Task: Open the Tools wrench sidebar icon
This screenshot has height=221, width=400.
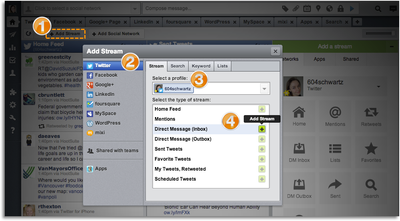Action: click(x=12, y=117)
